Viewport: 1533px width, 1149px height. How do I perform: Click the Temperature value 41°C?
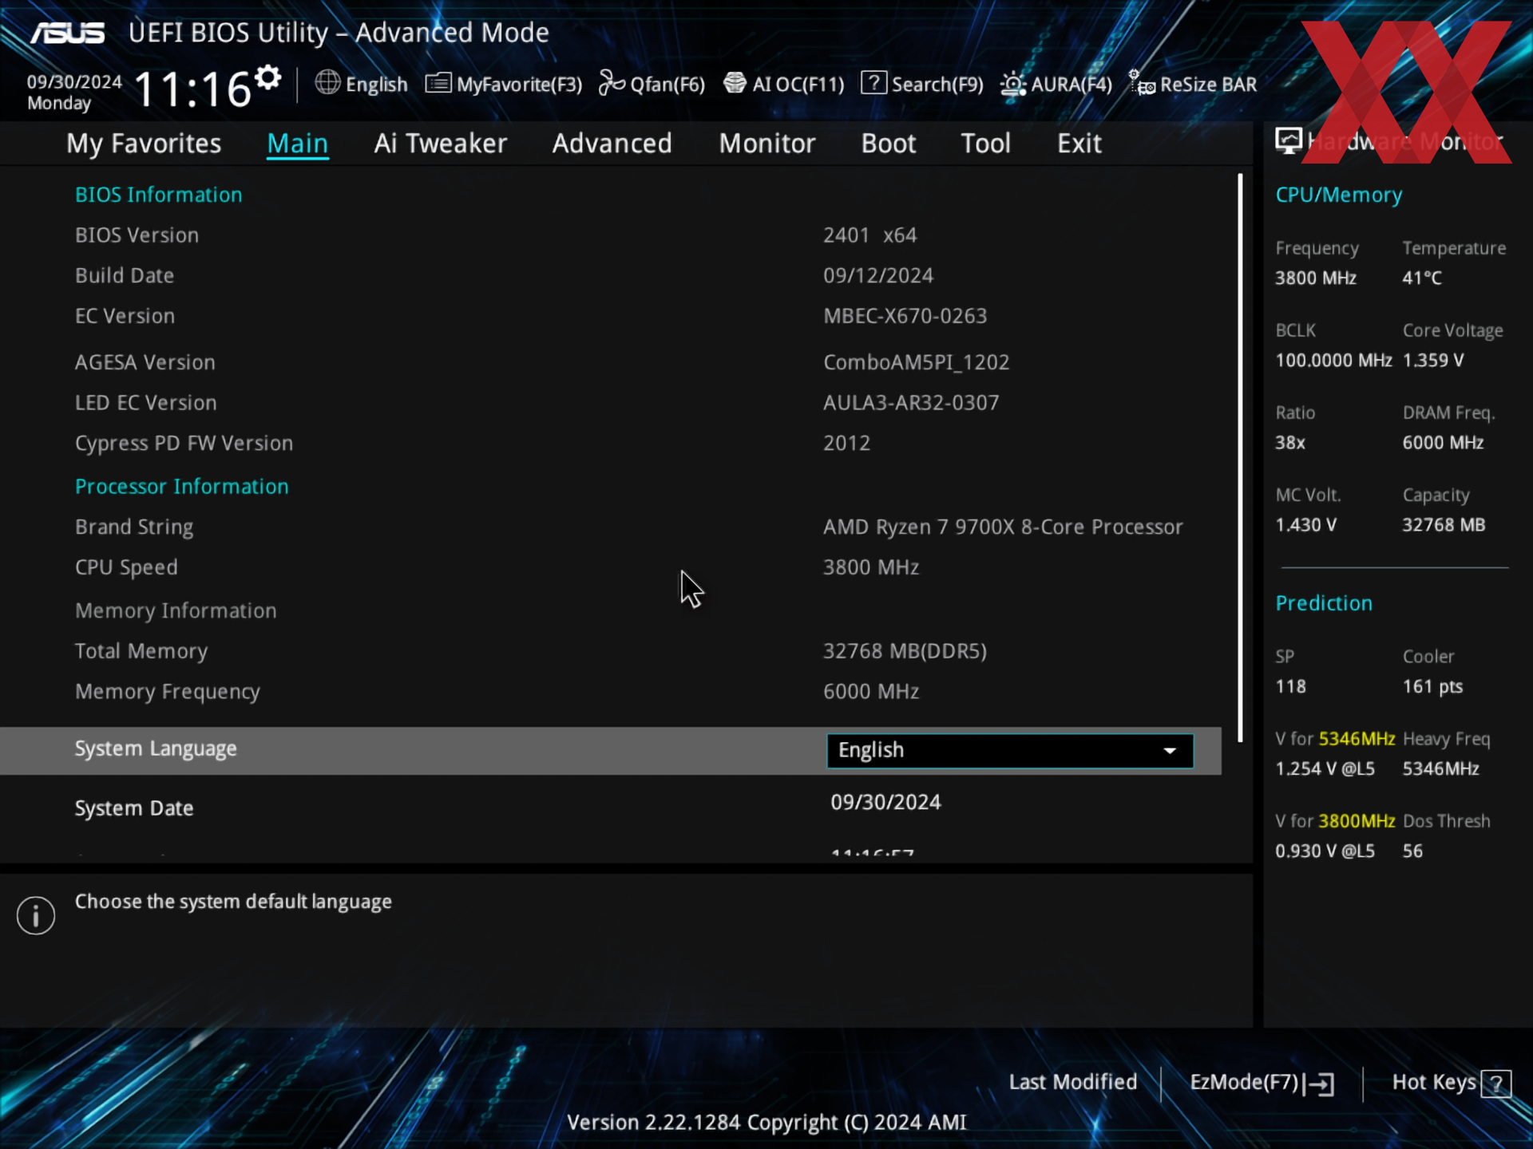(1422, 278)
